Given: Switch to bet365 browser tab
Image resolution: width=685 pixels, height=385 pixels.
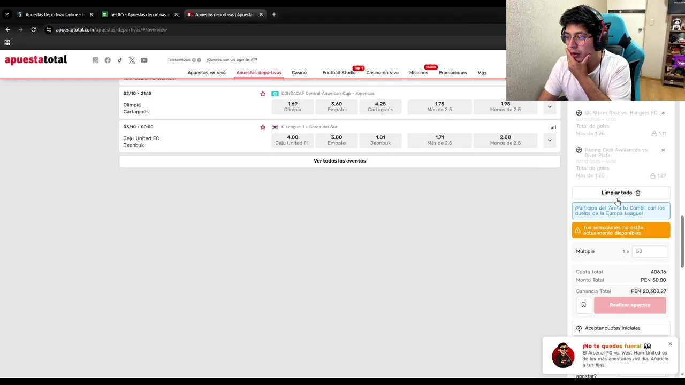Looking at the screenshot, I should (x=140, y=14).
